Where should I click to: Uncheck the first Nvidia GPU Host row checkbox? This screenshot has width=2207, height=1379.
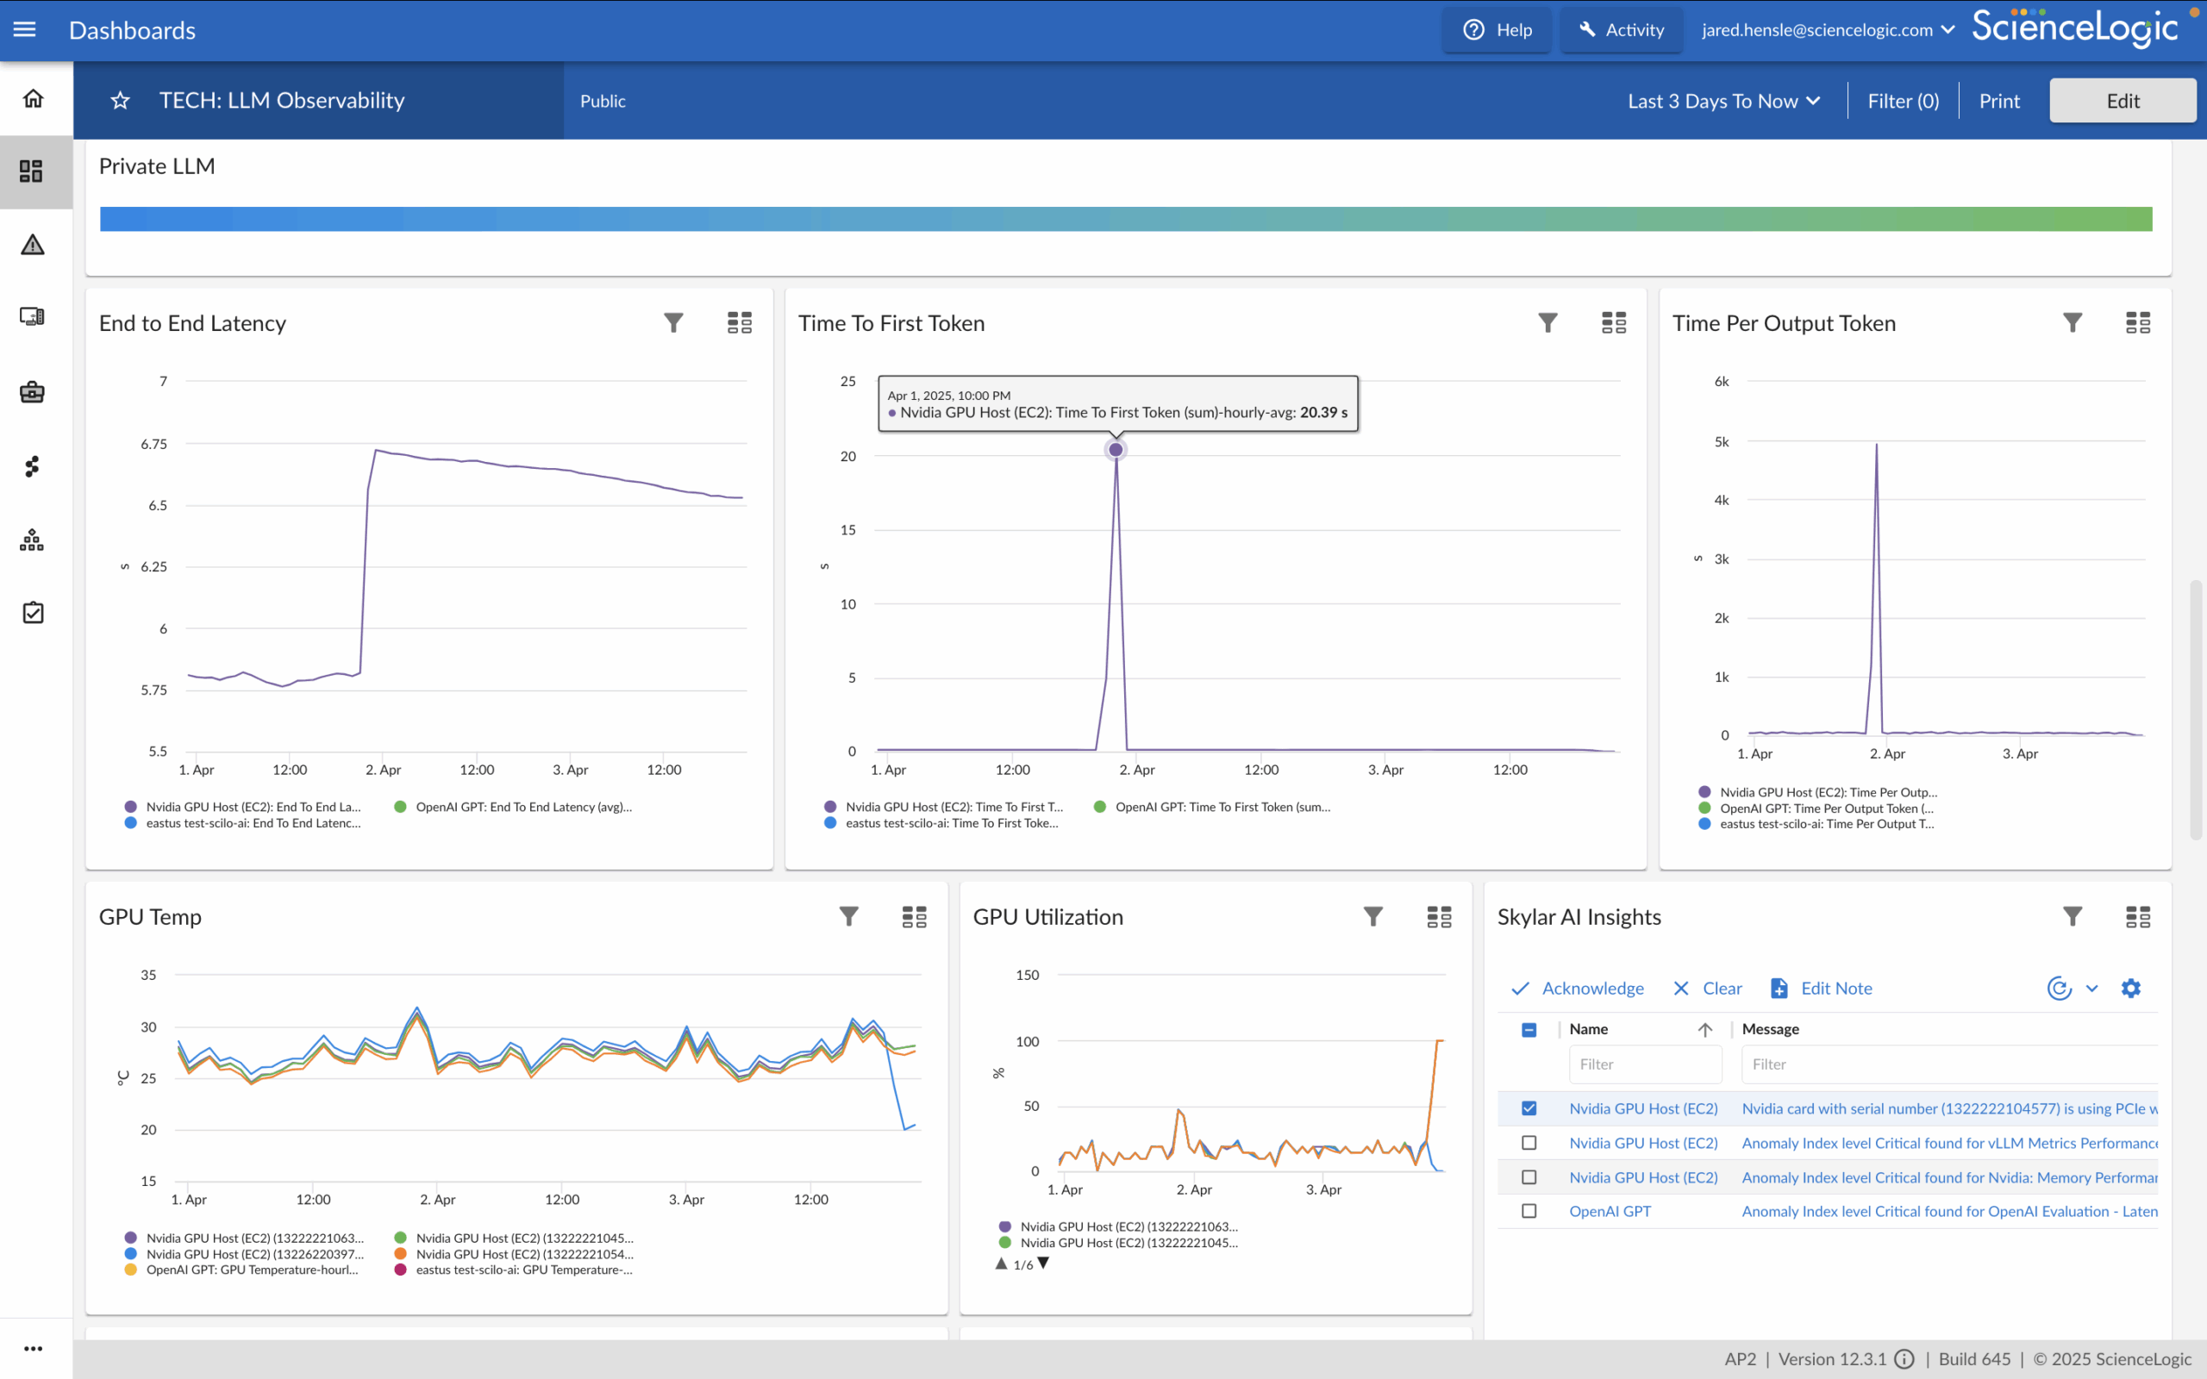[x=1529, y=1109]
